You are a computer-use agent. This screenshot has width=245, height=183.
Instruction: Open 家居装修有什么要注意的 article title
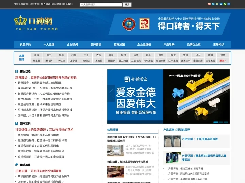click(131, 139)
